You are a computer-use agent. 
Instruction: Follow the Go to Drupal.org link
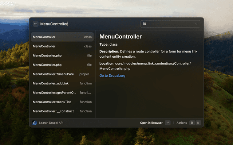pos(112,76)
